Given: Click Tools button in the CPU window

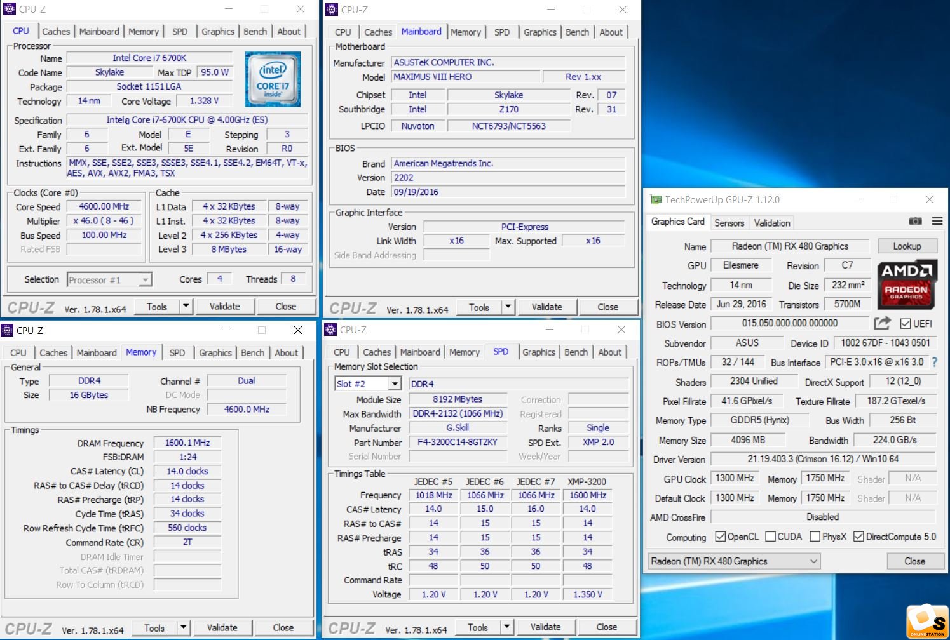Looking at the screenshot, I should (x=157, y=307).
